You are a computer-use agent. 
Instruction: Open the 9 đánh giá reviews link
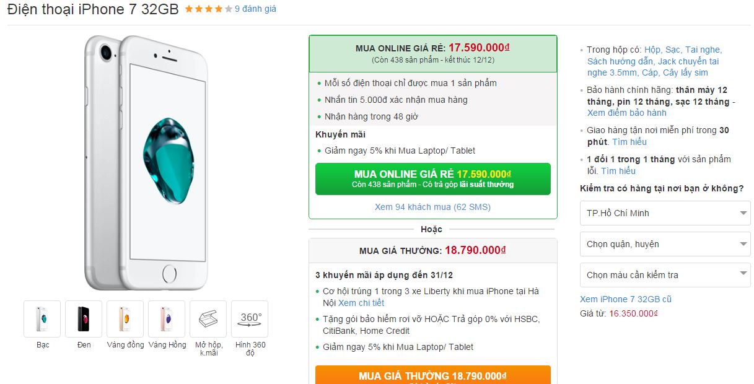(x=254, y=9)
